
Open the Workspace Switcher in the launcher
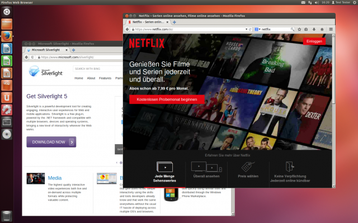coord(7,122)
